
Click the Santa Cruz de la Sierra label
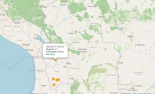click(x=82, y=50)
